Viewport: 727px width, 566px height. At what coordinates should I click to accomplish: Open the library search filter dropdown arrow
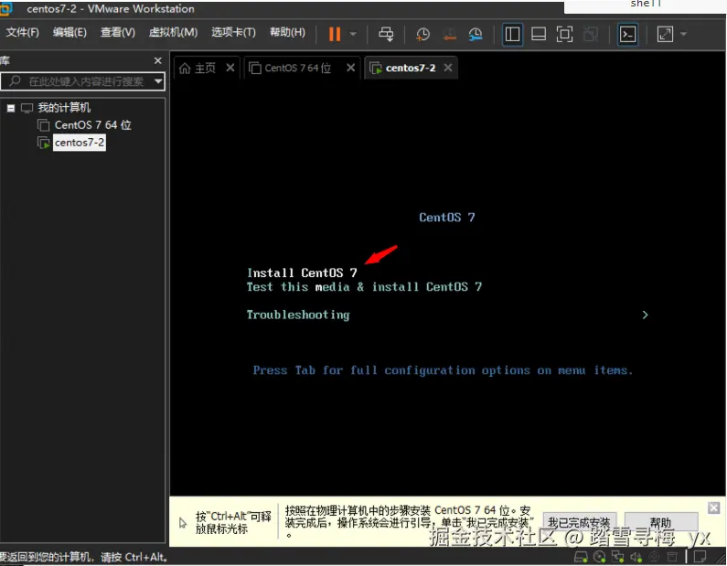coord(158,81)
